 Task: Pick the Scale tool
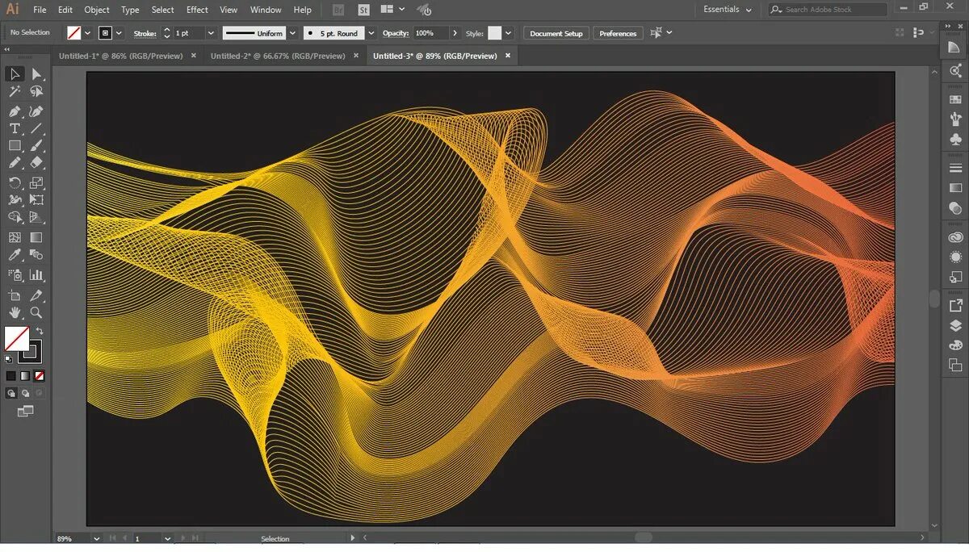point(36,183)
